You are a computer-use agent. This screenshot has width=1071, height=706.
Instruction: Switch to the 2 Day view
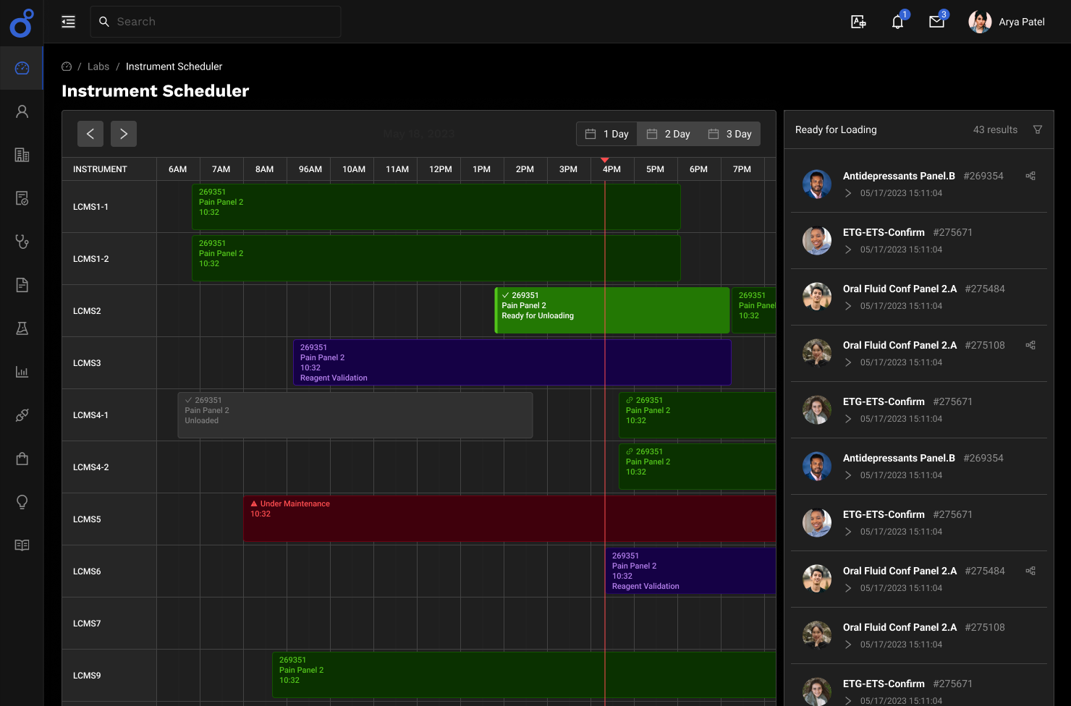(x=668, y=134)
